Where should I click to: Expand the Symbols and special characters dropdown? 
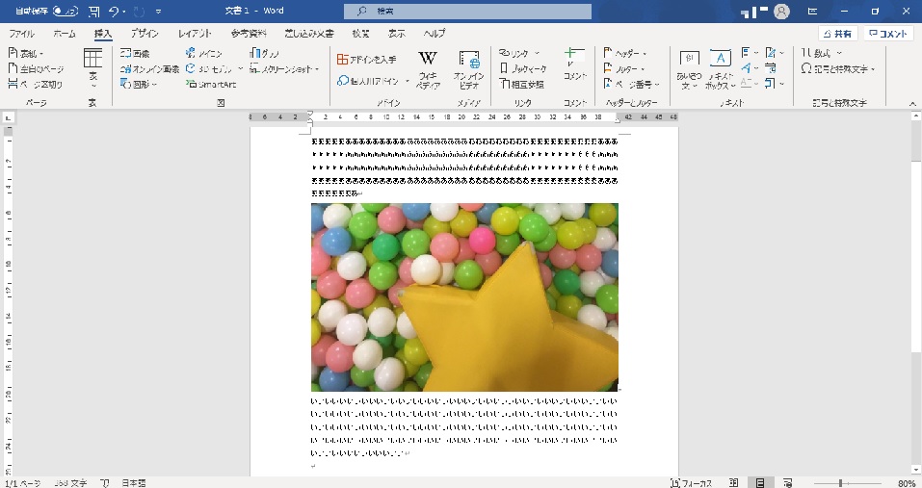pos(837,69)
